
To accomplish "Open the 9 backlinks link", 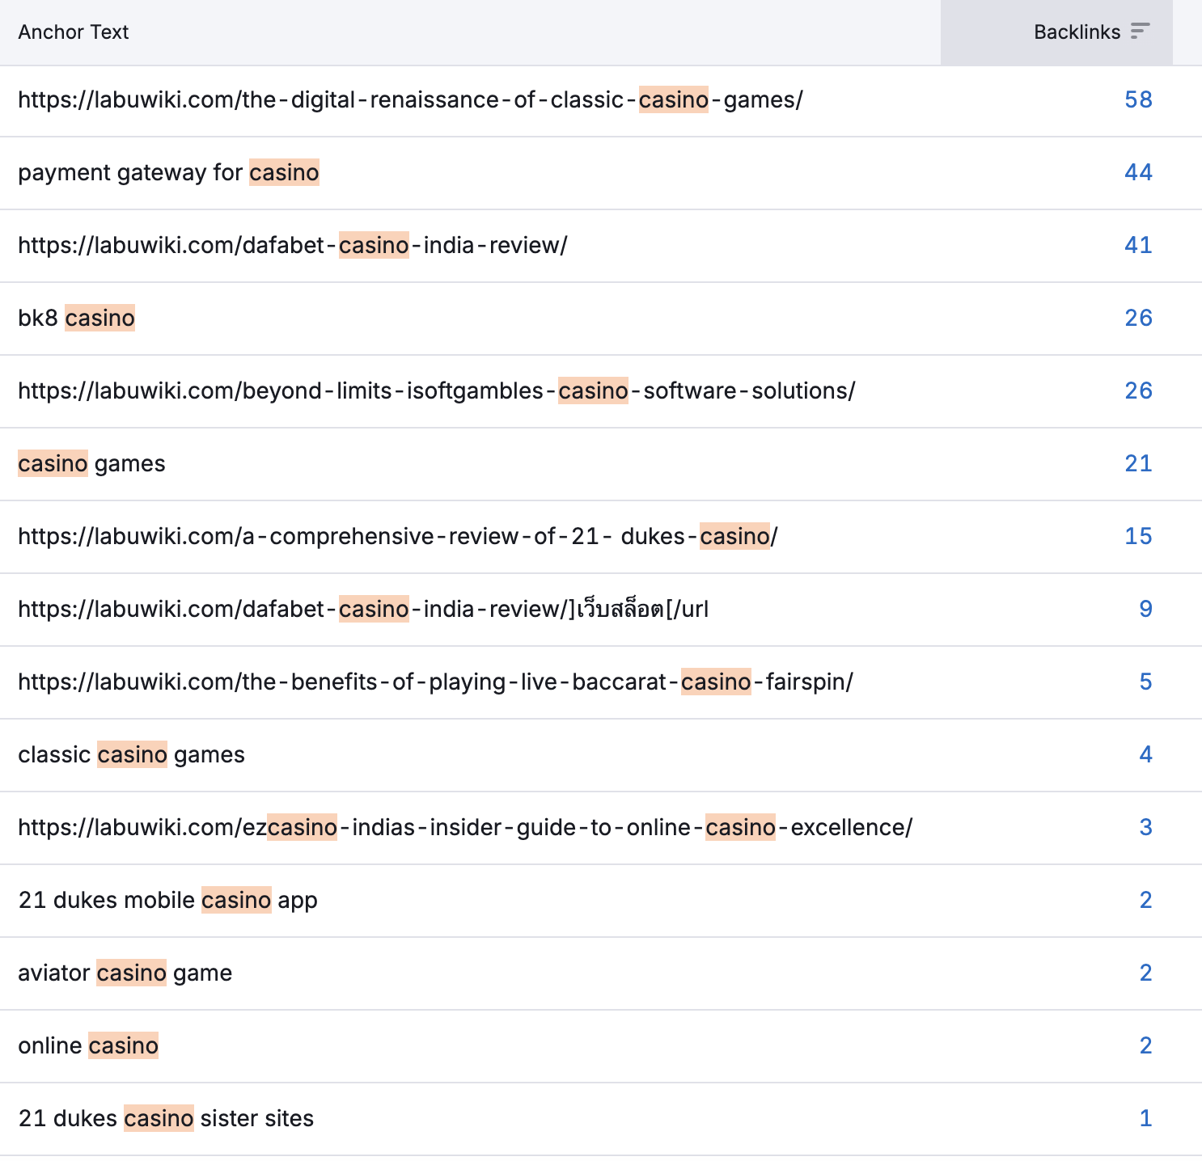I will pyautogui.click(x=1145, y=609).
